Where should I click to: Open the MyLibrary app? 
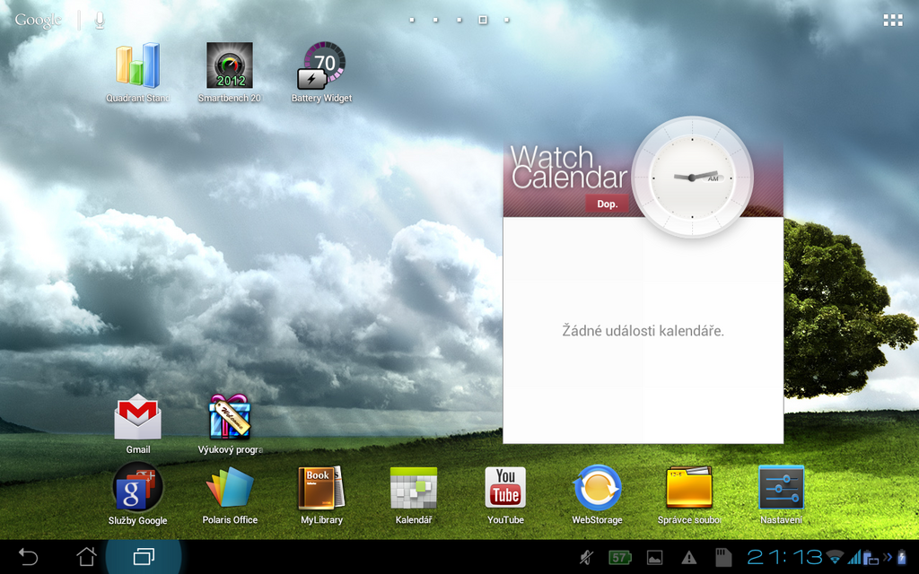320,487
